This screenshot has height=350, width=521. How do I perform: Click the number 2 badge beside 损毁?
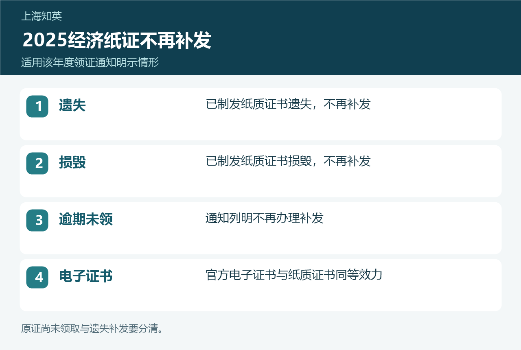click(37, 163)
